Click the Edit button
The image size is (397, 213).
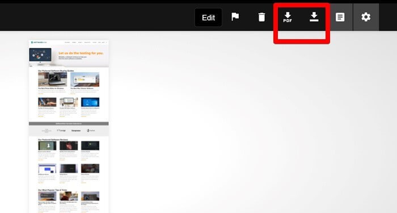tap(208, 18)
